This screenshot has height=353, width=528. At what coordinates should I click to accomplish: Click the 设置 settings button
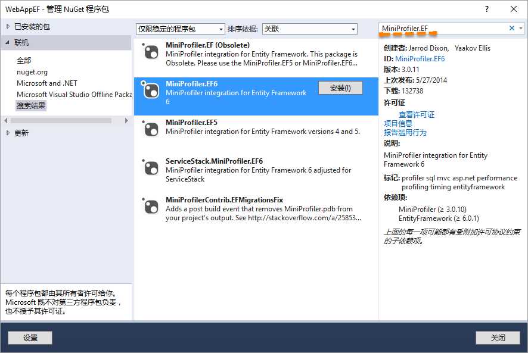[30, 338]
